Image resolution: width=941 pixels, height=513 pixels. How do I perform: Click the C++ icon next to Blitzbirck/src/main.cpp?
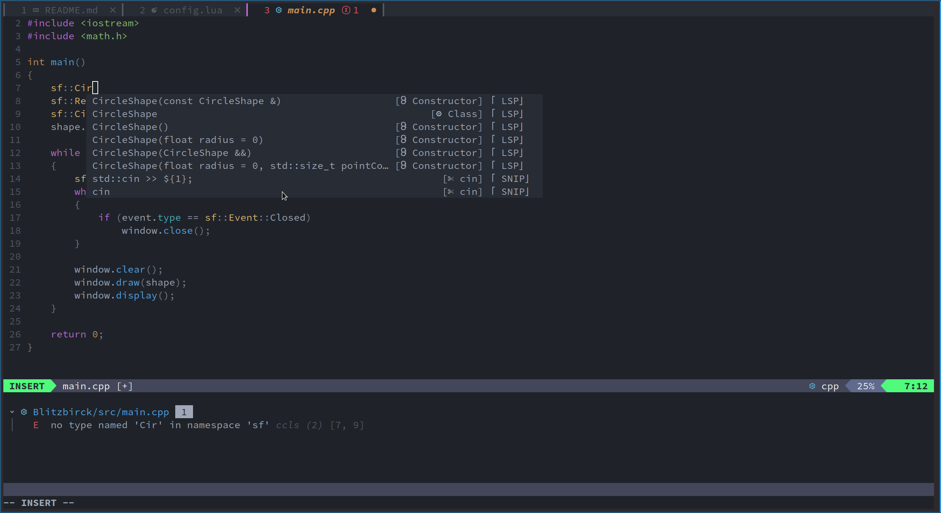pos(24,412)
